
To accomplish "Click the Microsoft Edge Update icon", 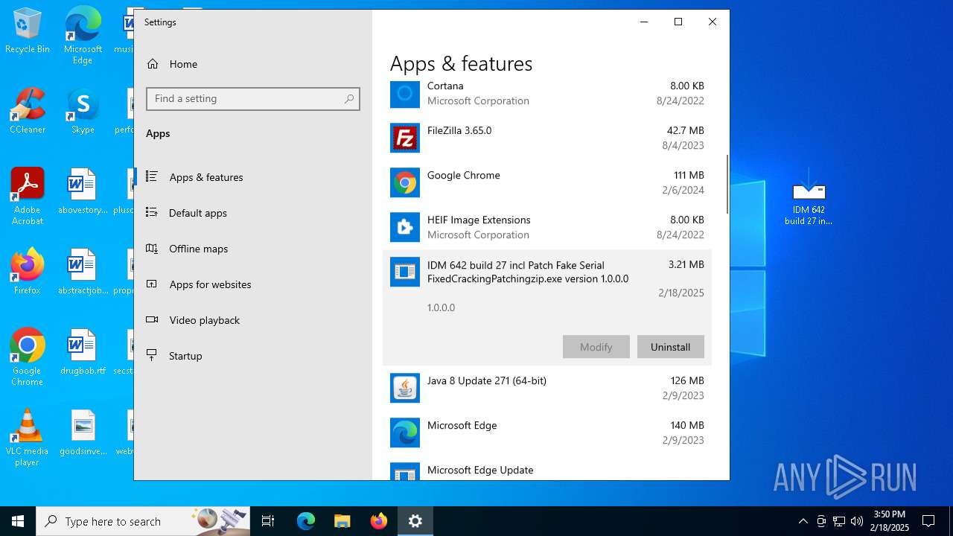I will pyautogui.click(x=405, y=471).
